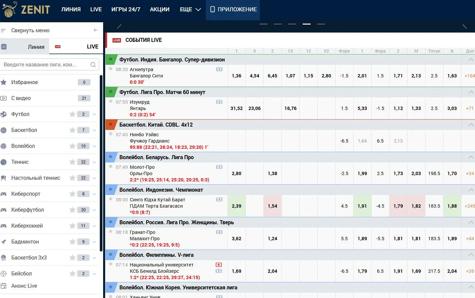Click the league name search field
The width and height of the screenshot is (475, 298).
(45, 65)
